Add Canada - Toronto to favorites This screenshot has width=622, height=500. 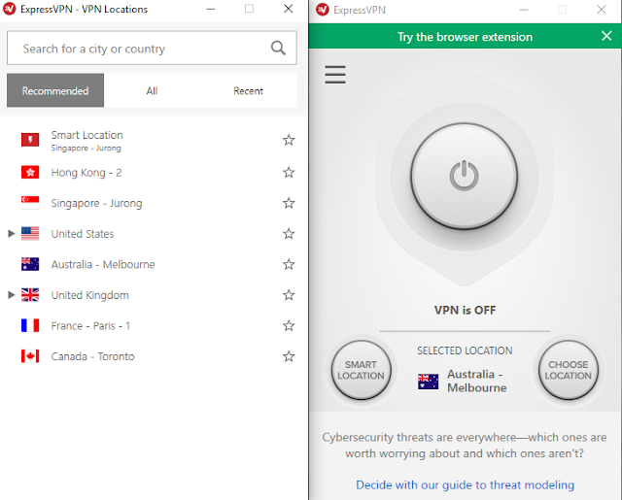tap(289, 356)
